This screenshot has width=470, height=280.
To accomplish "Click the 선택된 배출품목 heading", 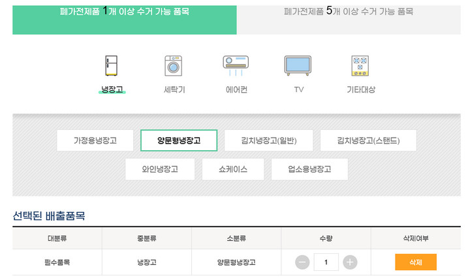I will [x=49, y=216].
